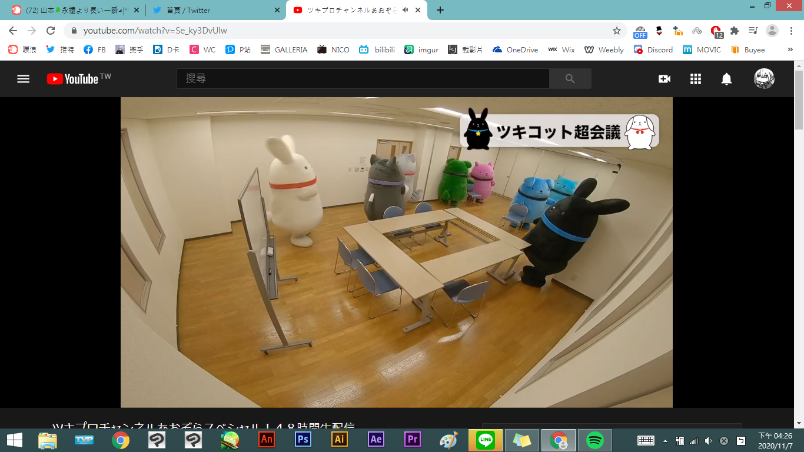Image resolution: width=804 pixels, height=452 pixels.
Task: Launch After Effects from the taskbar
Action: click(x=376, y=440)
